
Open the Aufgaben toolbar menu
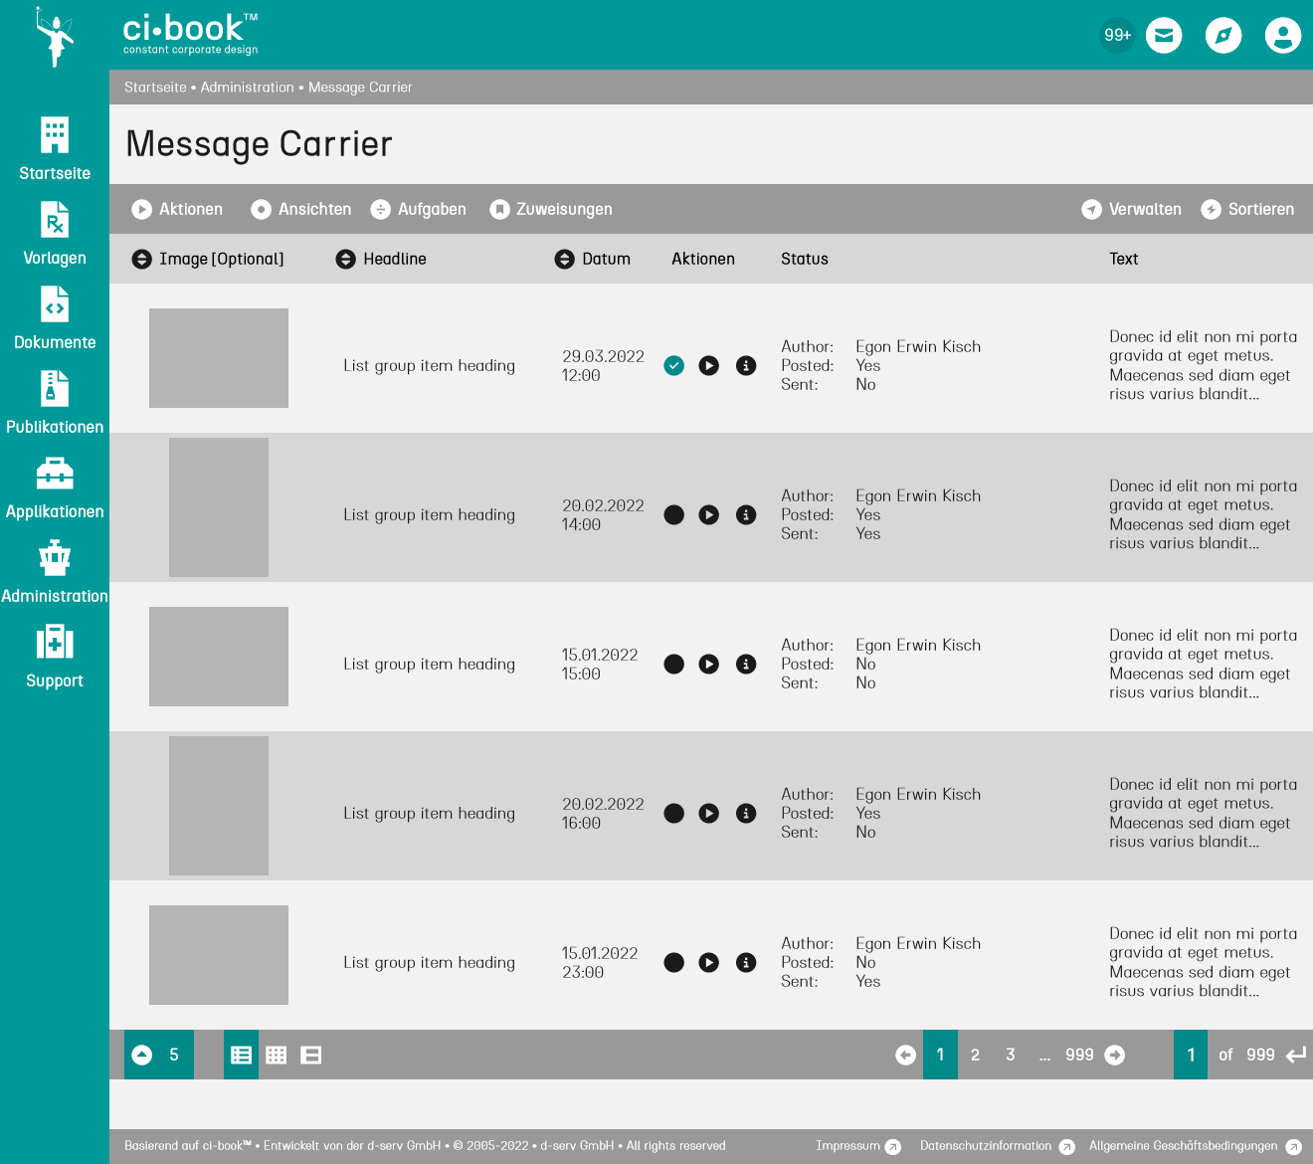click(419, 209)
